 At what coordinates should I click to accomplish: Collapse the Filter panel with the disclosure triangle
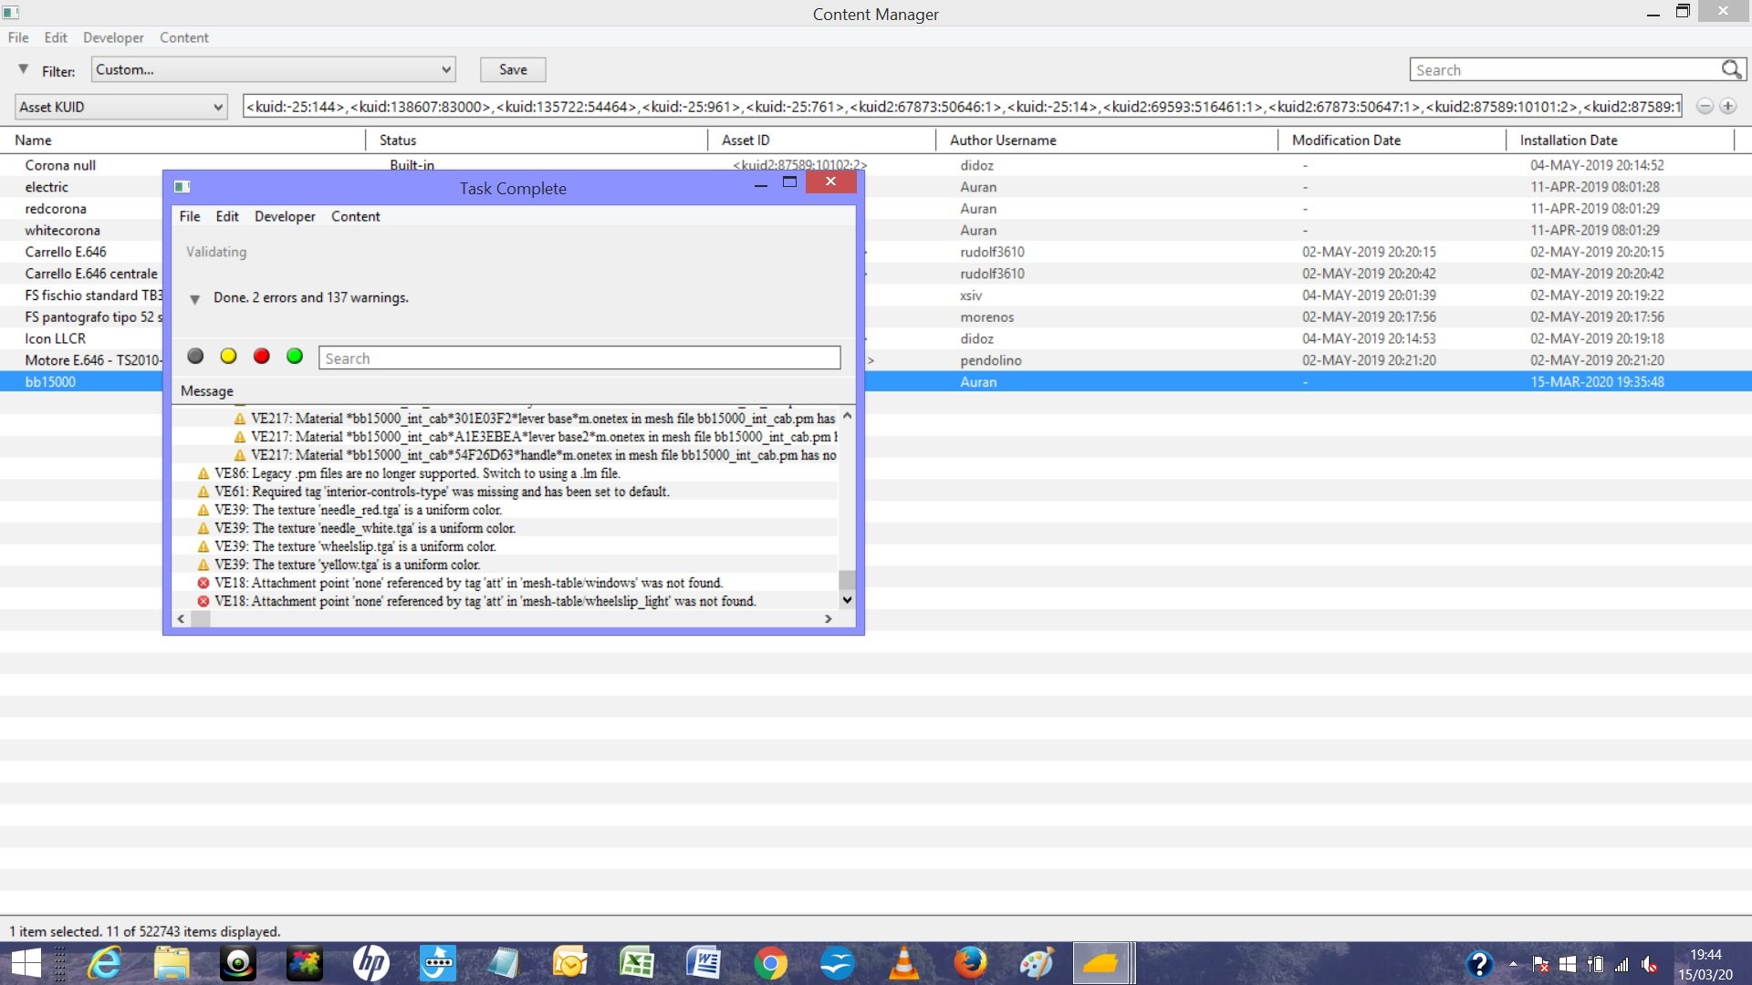tap(23, 69)
